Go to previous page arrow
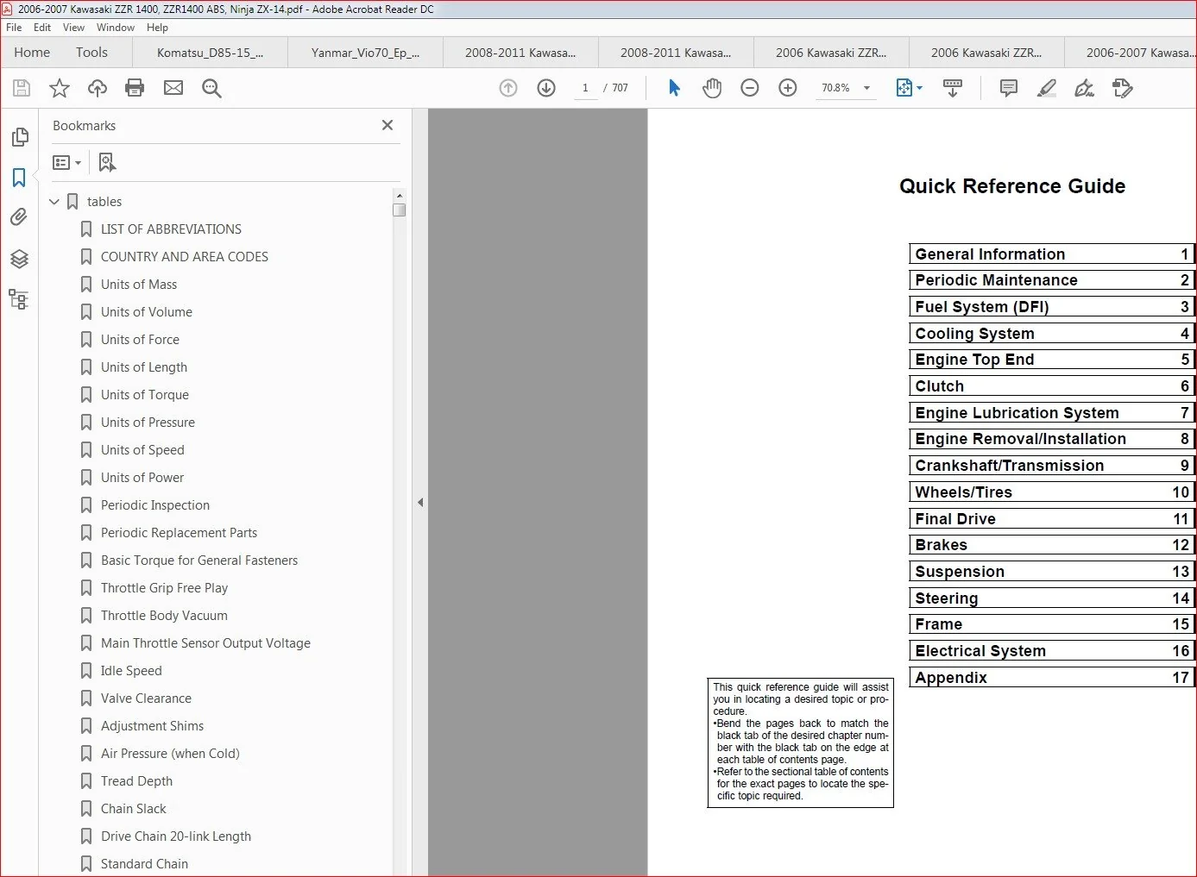This screenshot has height=877, width=1197. tap(508, 88)
